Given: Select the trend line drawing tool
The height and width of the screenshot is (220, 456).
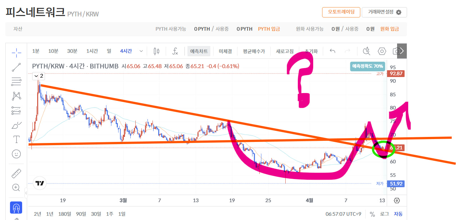Looking at the screenshot, I should point(16,67).
